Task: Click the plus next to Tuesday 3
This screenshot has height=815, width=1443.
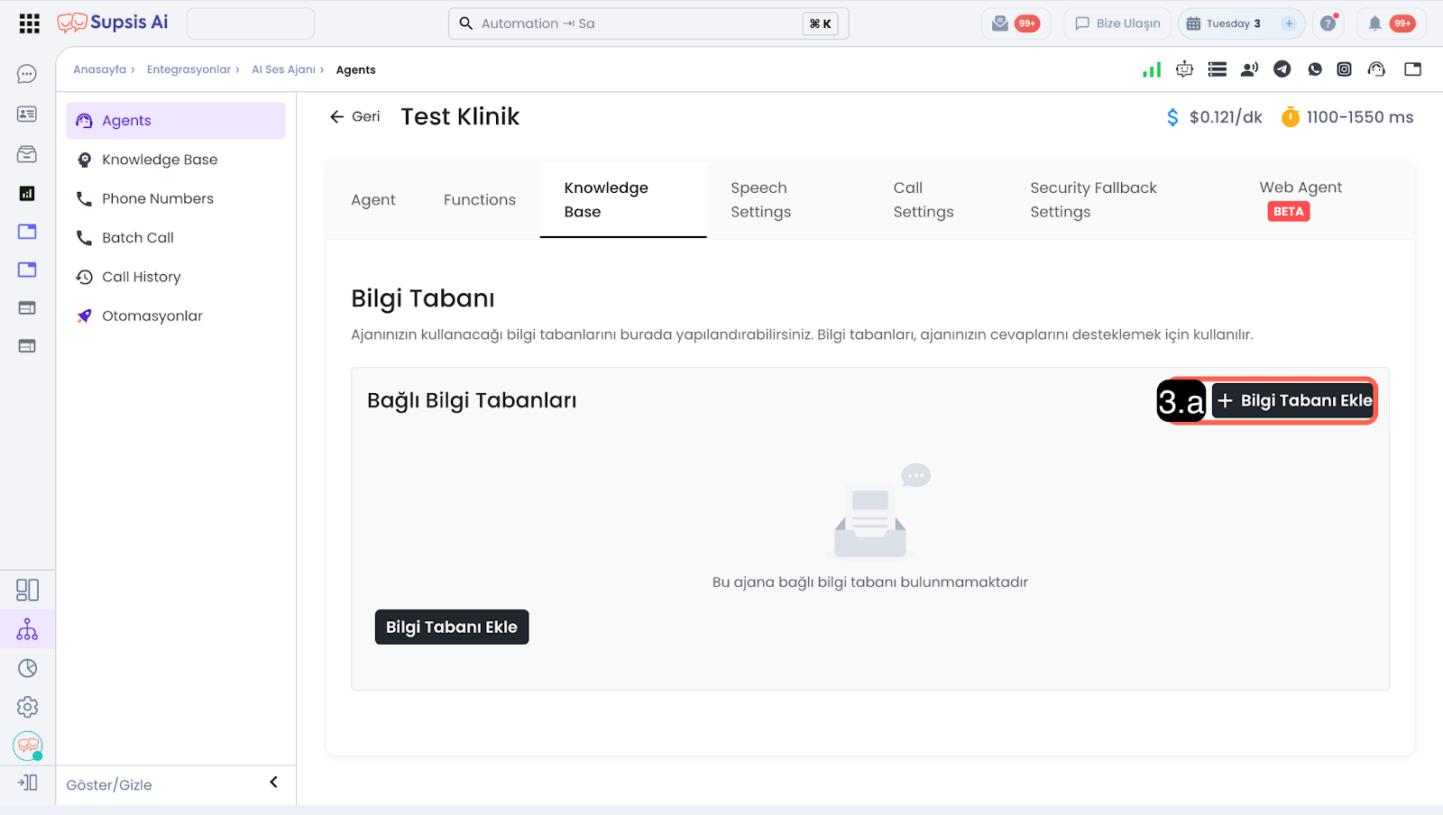Action: [x=1289, y=23]
